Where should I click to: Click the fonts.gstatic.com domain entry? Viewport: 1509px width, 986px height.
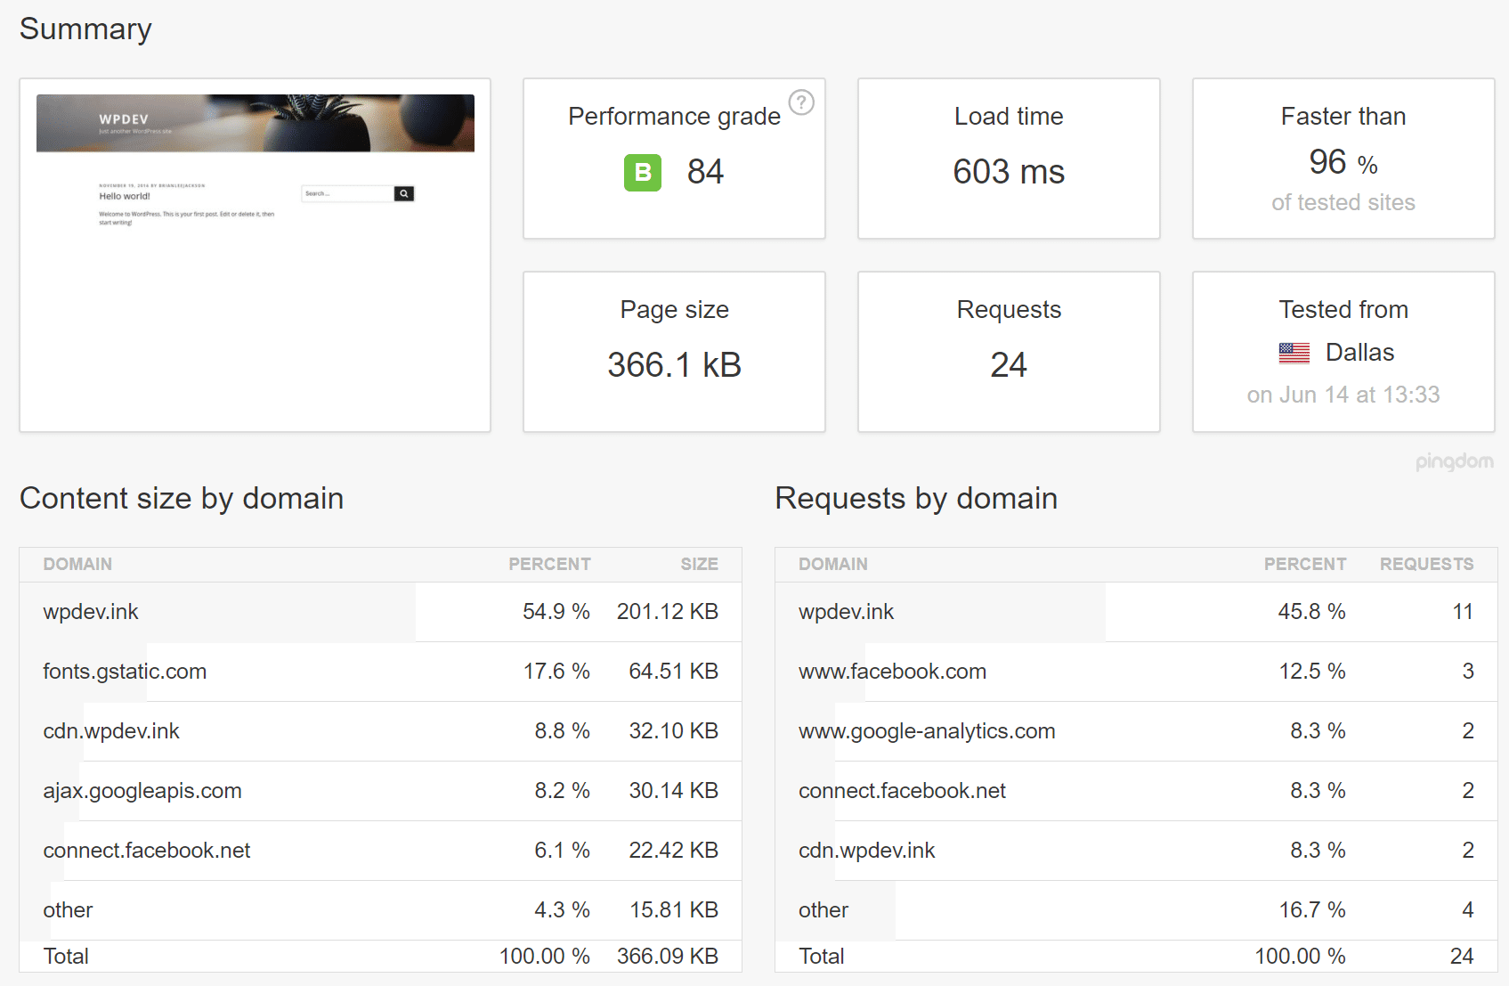[x=125, y=672]
